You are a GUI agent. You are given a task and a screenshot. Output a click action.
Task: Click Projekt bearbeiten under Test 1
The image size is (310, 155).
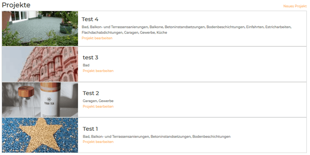[x=98, y=142]
